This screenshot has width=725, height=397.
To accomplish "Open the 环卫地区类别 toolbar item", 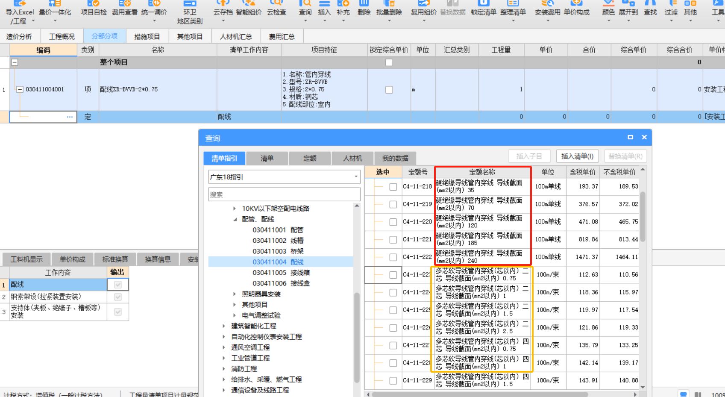I will [x=190, y=13].
